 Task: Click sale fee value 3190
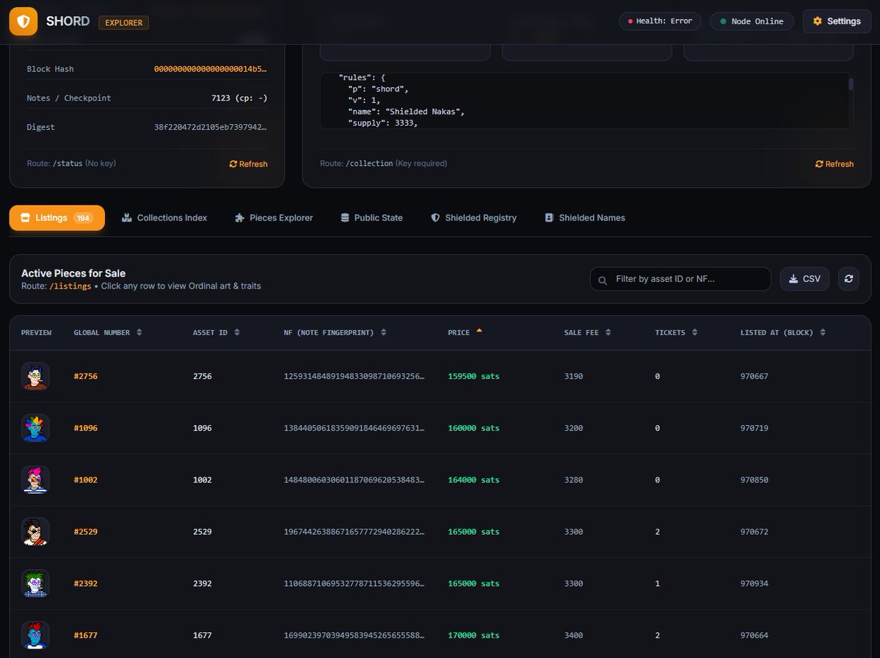tap(573, 376)
